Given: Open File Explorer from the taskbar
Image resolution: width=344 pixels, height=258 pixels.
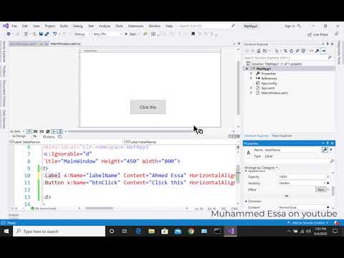Looking at the screenshot, I should tap(151, 231).
